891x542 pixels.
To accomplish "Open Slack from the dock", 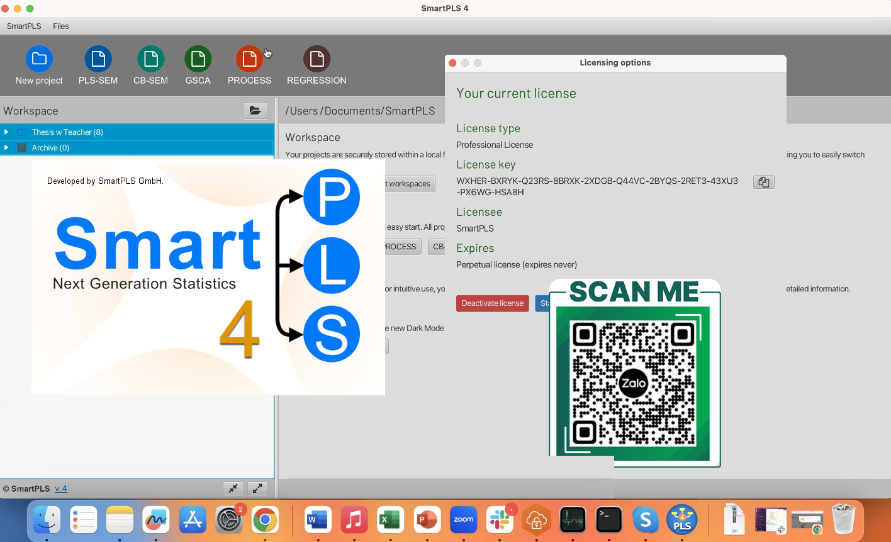I will 500,520.
